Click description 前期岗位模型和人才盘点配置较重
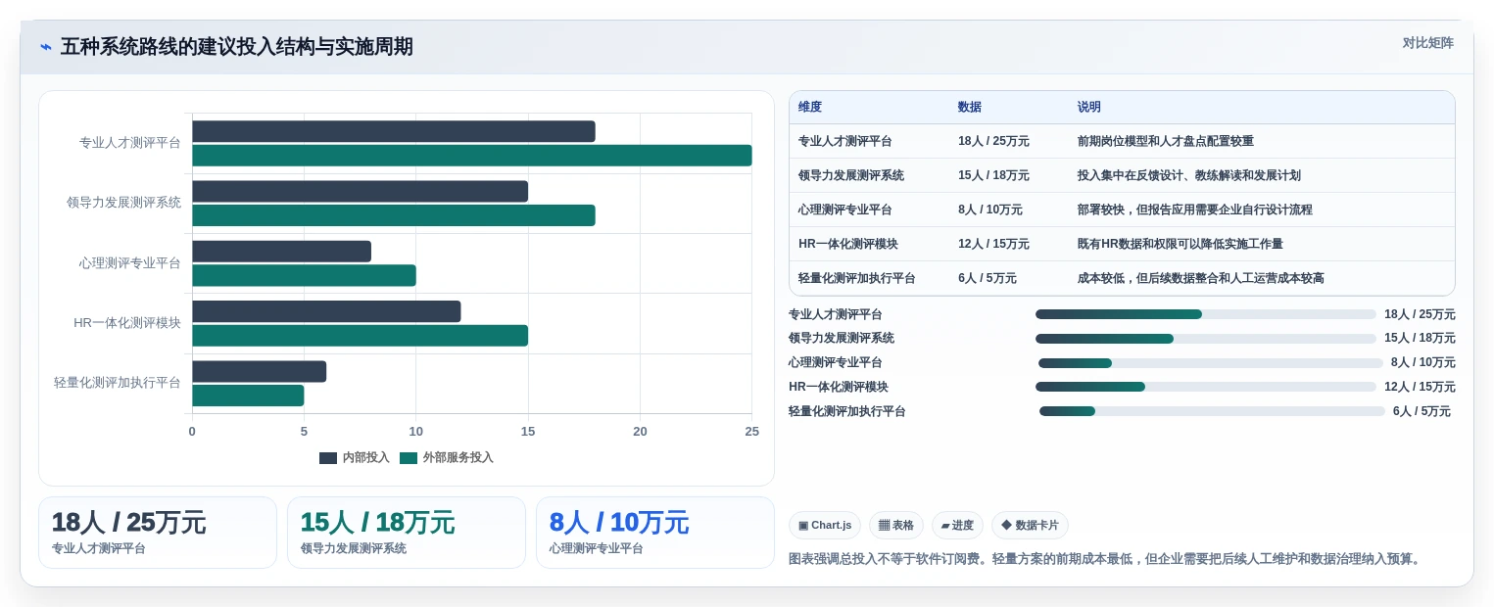The image size is (1494, 607). (1166, 141)
